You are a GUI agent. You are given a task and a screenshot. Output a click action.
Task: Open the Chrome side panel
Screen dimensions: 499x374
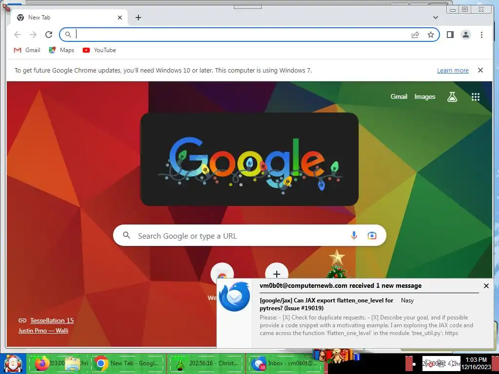(450, 35)
